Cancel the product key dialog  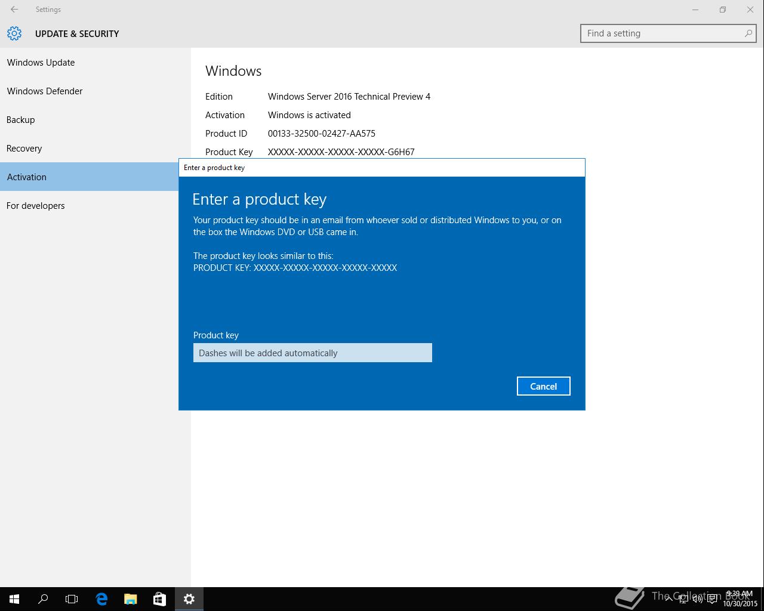[543, 386]
